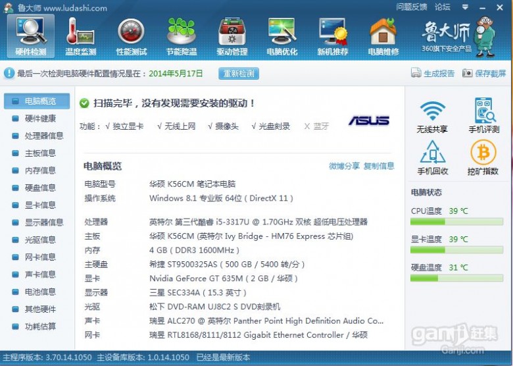Click 已经是最新版本 in status bar
The image size is (513, 366).
click(x=223, y=357)
